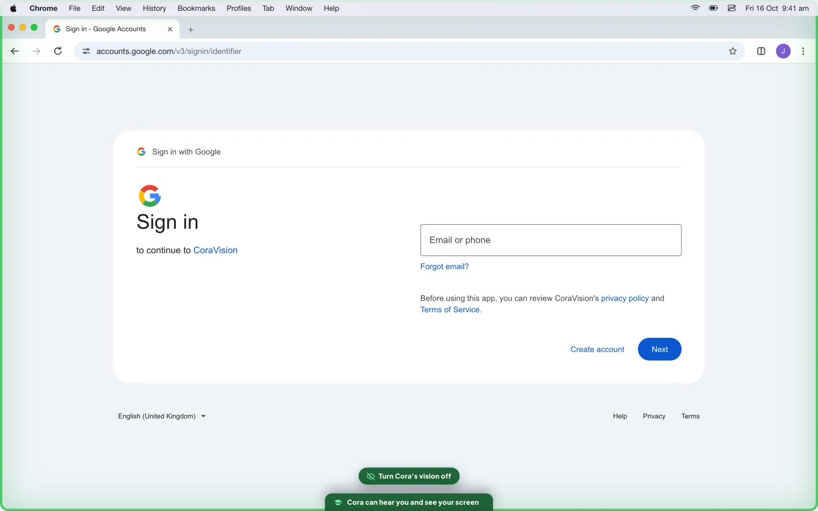This screenshot has width=818, height=511.
Task: Click the address bar URL
Action: (x=169, y=51)
